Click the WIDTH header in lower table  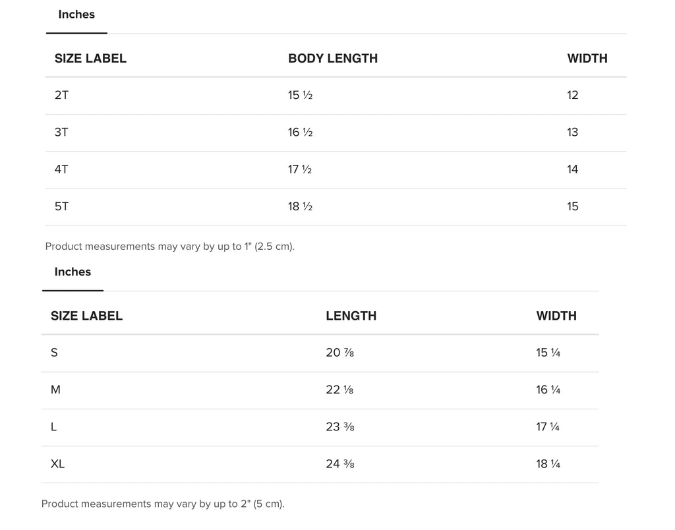556,316
